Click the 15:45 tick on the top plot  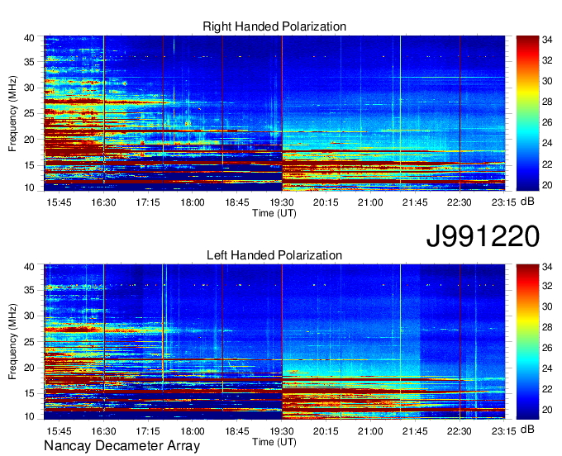click(x=60, y=202)
